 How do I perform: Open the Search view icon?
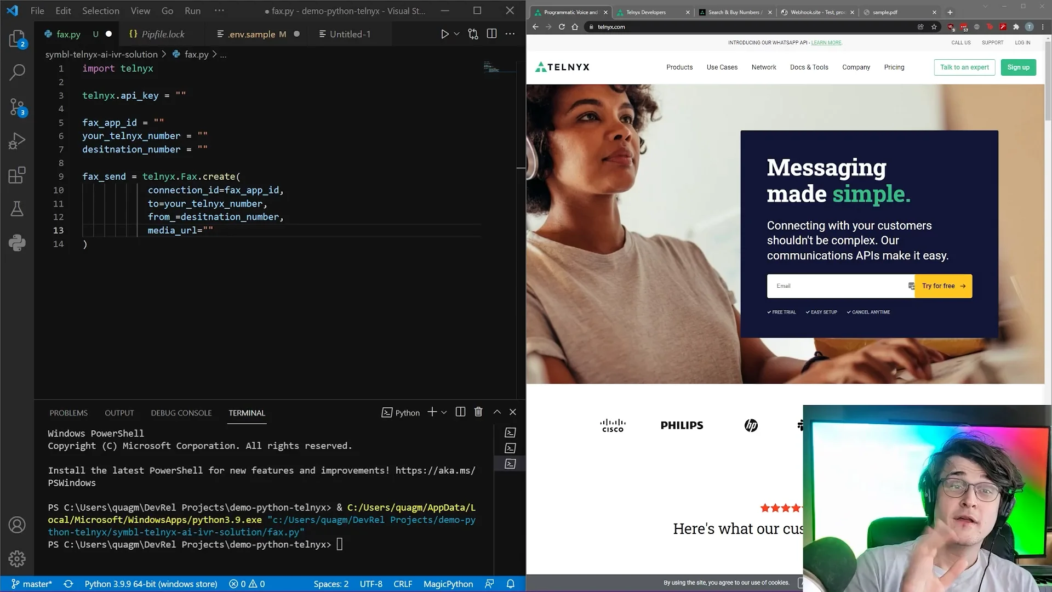click(x=17, y=72)
